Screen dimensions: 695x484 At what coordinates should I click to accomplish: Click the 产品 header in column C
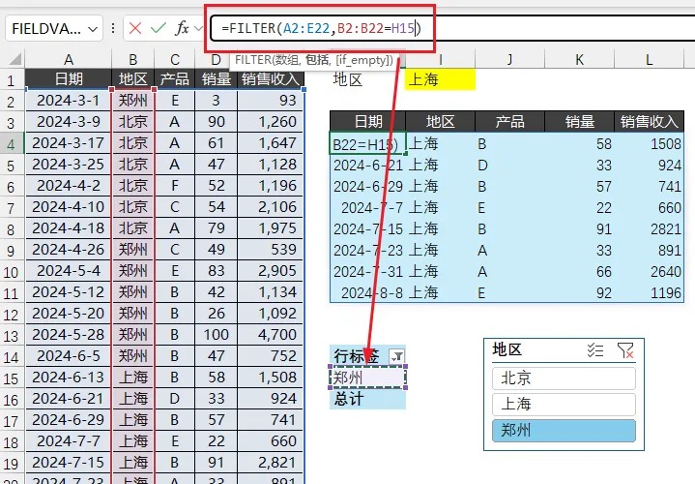pyautogui.click(x=174, y=79)
